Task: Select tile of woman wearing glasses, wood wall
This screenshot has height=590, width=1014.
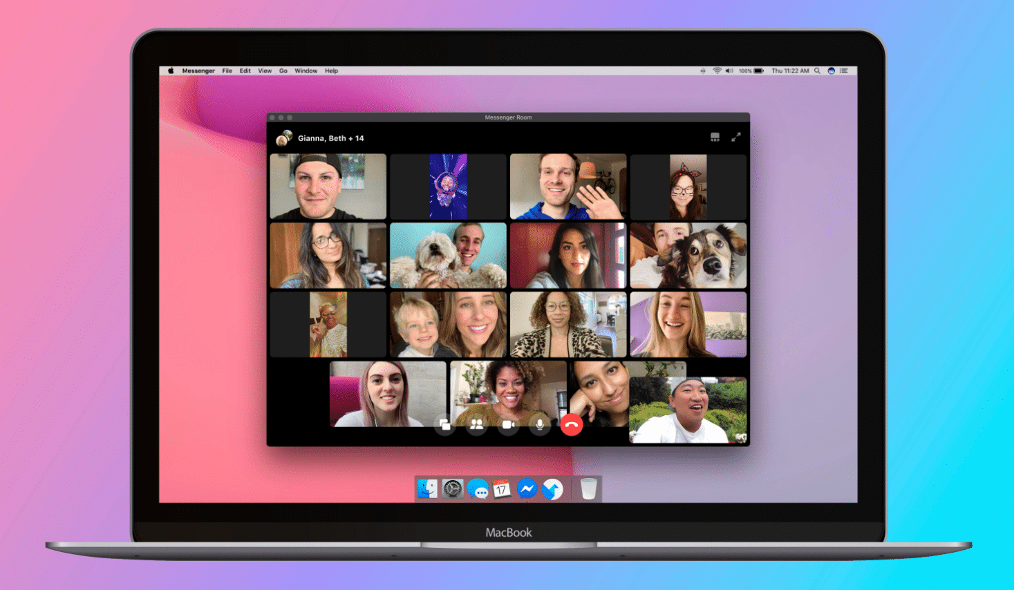Action: [x=328, y=256]
